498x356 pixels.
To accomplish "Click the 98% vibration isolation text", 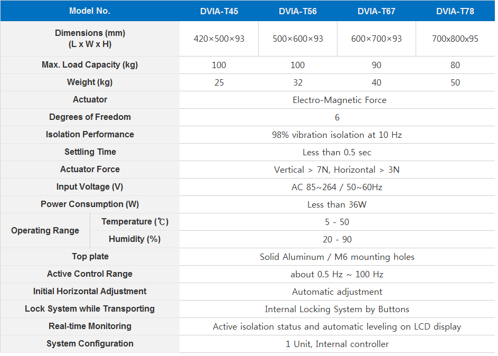I will 337,135.
